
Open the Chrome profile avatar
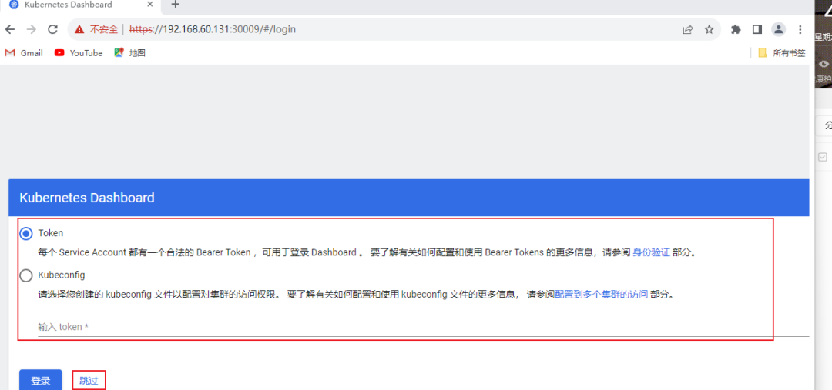click(x=778, y=30)
